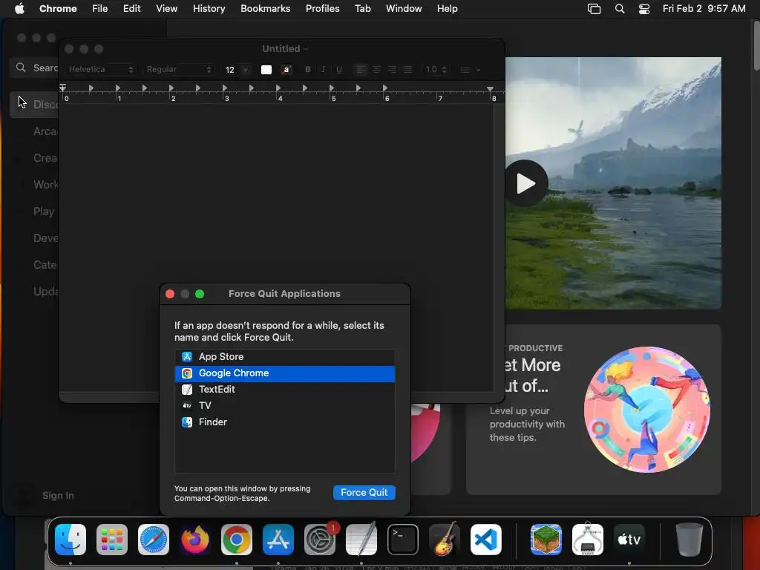Image resolution: width=760 pixels, height=570 pixels.
Task: Open the File menu
Action: click(100, 9)
